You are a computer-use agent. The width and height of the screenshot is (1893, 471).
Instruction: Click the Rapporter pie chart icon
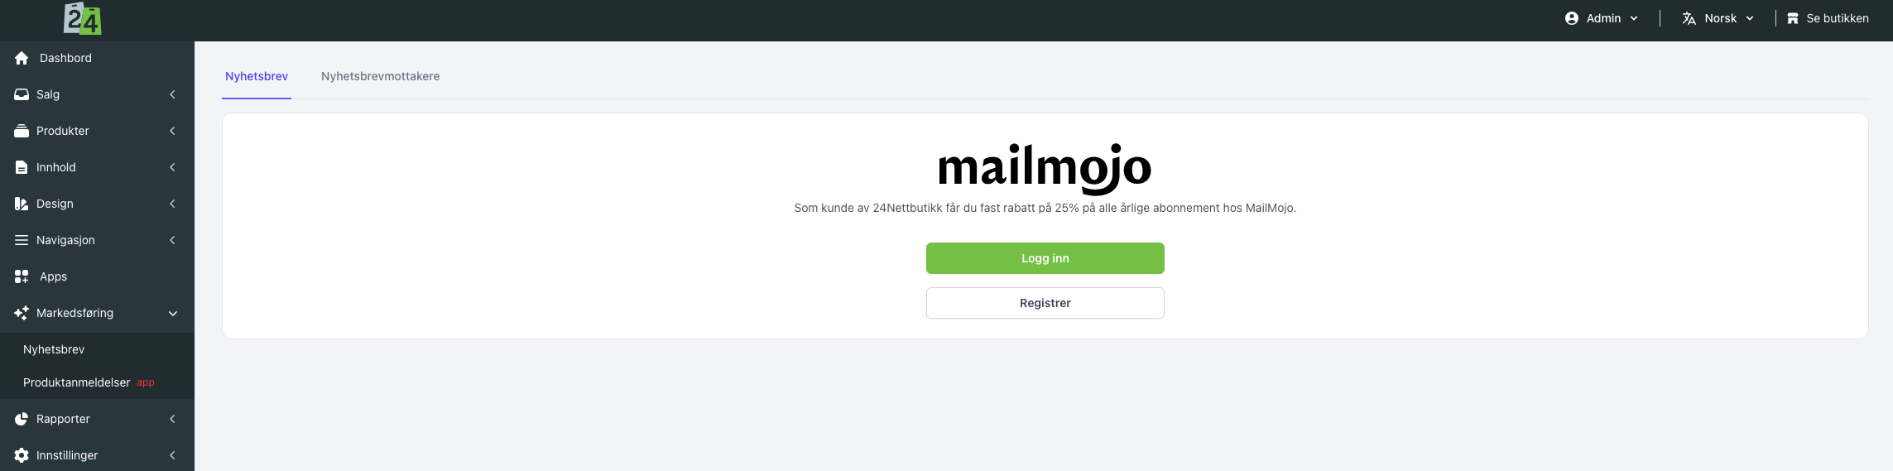22,419
